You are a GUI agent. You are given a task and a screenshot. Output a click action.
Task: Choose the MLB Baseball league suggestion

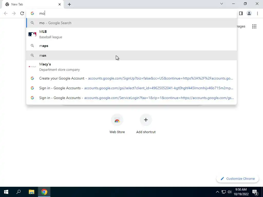(x=131, y=34)
